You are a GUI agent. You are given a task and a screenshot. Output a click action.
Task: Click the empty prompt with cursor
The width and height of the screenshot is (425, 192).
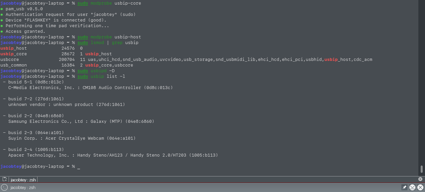(40, 167)
